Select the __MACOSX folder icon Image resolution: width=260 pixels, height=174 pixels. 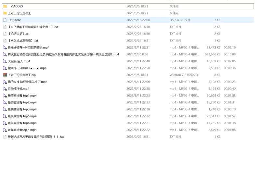click(5, 6)
